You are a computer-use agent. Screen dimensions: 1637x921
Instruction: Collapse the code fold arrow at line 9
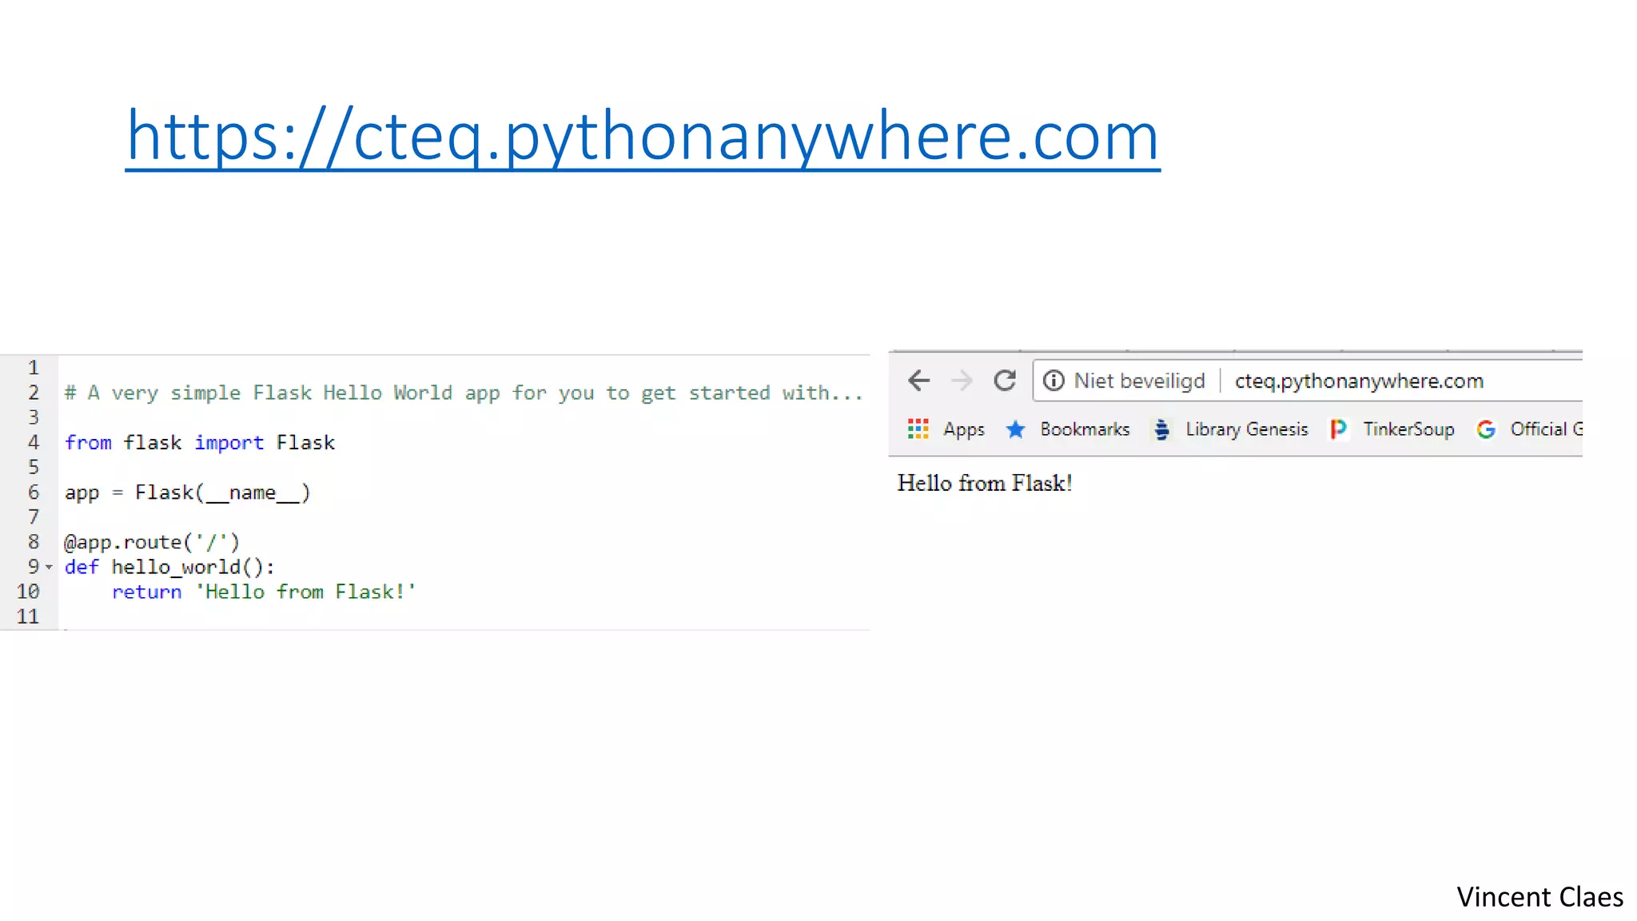pos(49,567)
